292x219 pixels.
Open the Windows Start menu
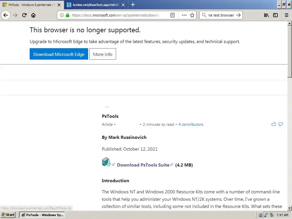8,215
